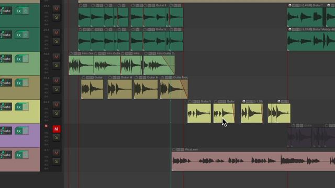Toggle FX bypass on the light green Intro Guitar track

(26, 59)
